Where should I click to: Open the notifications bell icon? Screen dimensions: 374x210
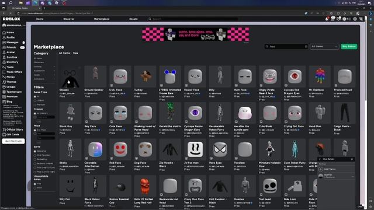[327, 19]
